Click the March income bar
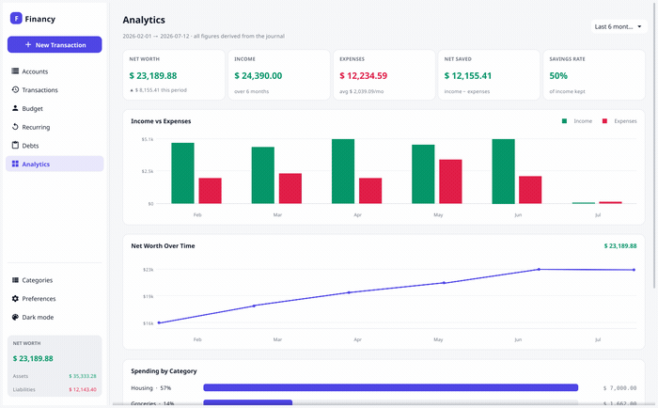 click(x=262, y=175)
